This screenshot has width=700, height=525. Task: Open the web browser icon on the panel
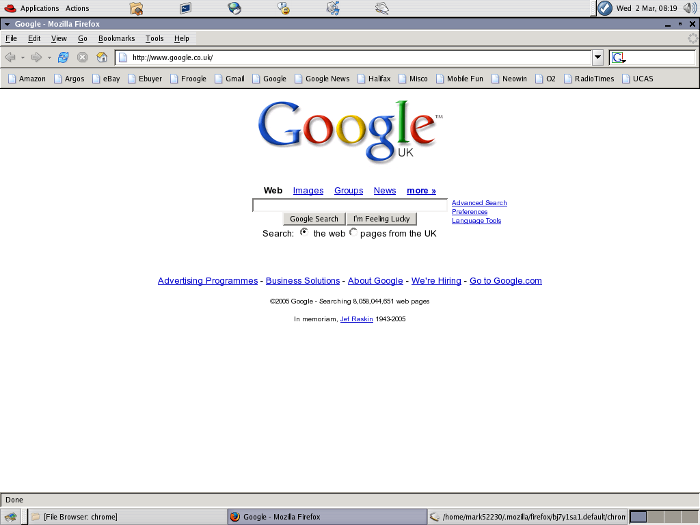(234, 8)
